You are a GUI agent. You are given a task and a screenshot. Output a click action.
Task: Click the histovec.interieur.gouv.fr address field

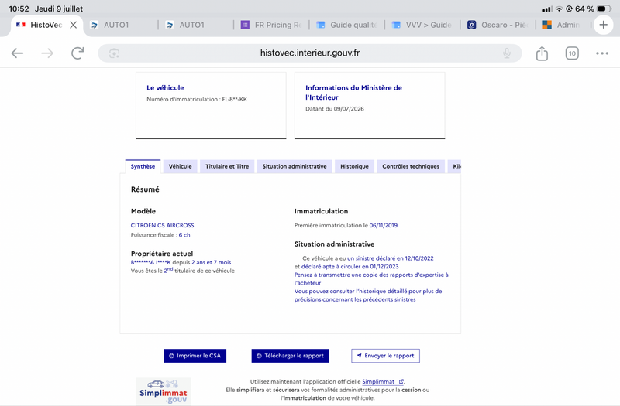(309, 53)
